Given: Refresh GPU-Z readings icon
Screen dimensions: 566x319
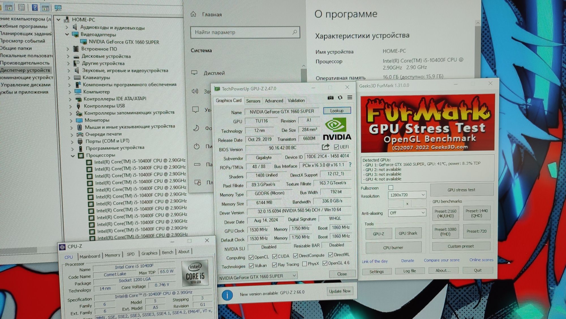Looking at the screenshot, I should tap(340, 97).
